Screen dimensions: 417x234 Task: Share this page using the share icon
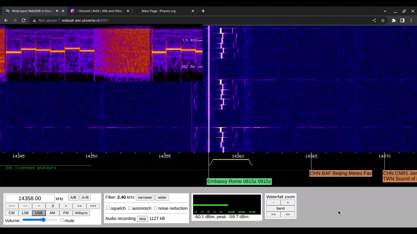tap(374, 20)
